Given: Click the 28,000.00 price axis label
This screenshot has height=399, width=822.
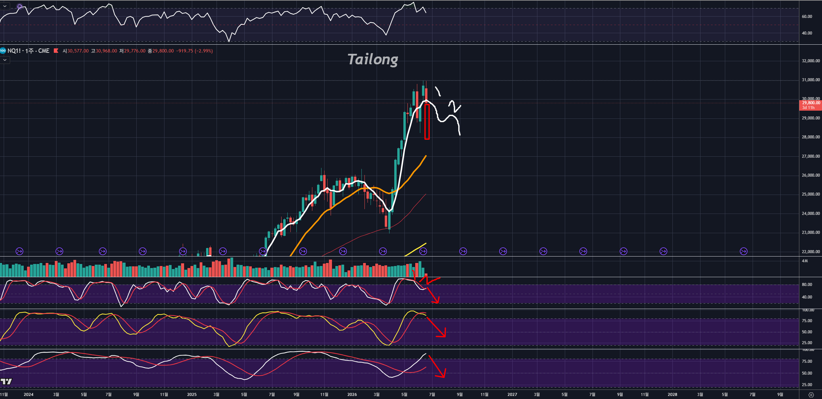Looking at the screenshot, I should [811, 137].
